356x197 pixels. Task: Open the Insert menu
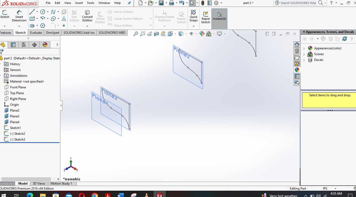(x=79, y=3)
